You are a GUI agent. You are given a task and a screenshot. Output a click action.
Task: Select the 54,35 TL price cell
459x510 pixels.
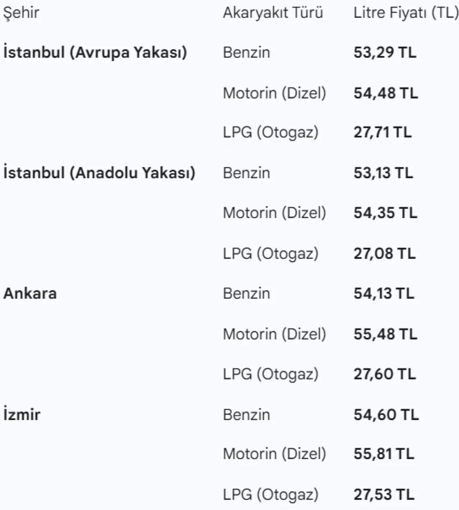(x=385, y=213)
